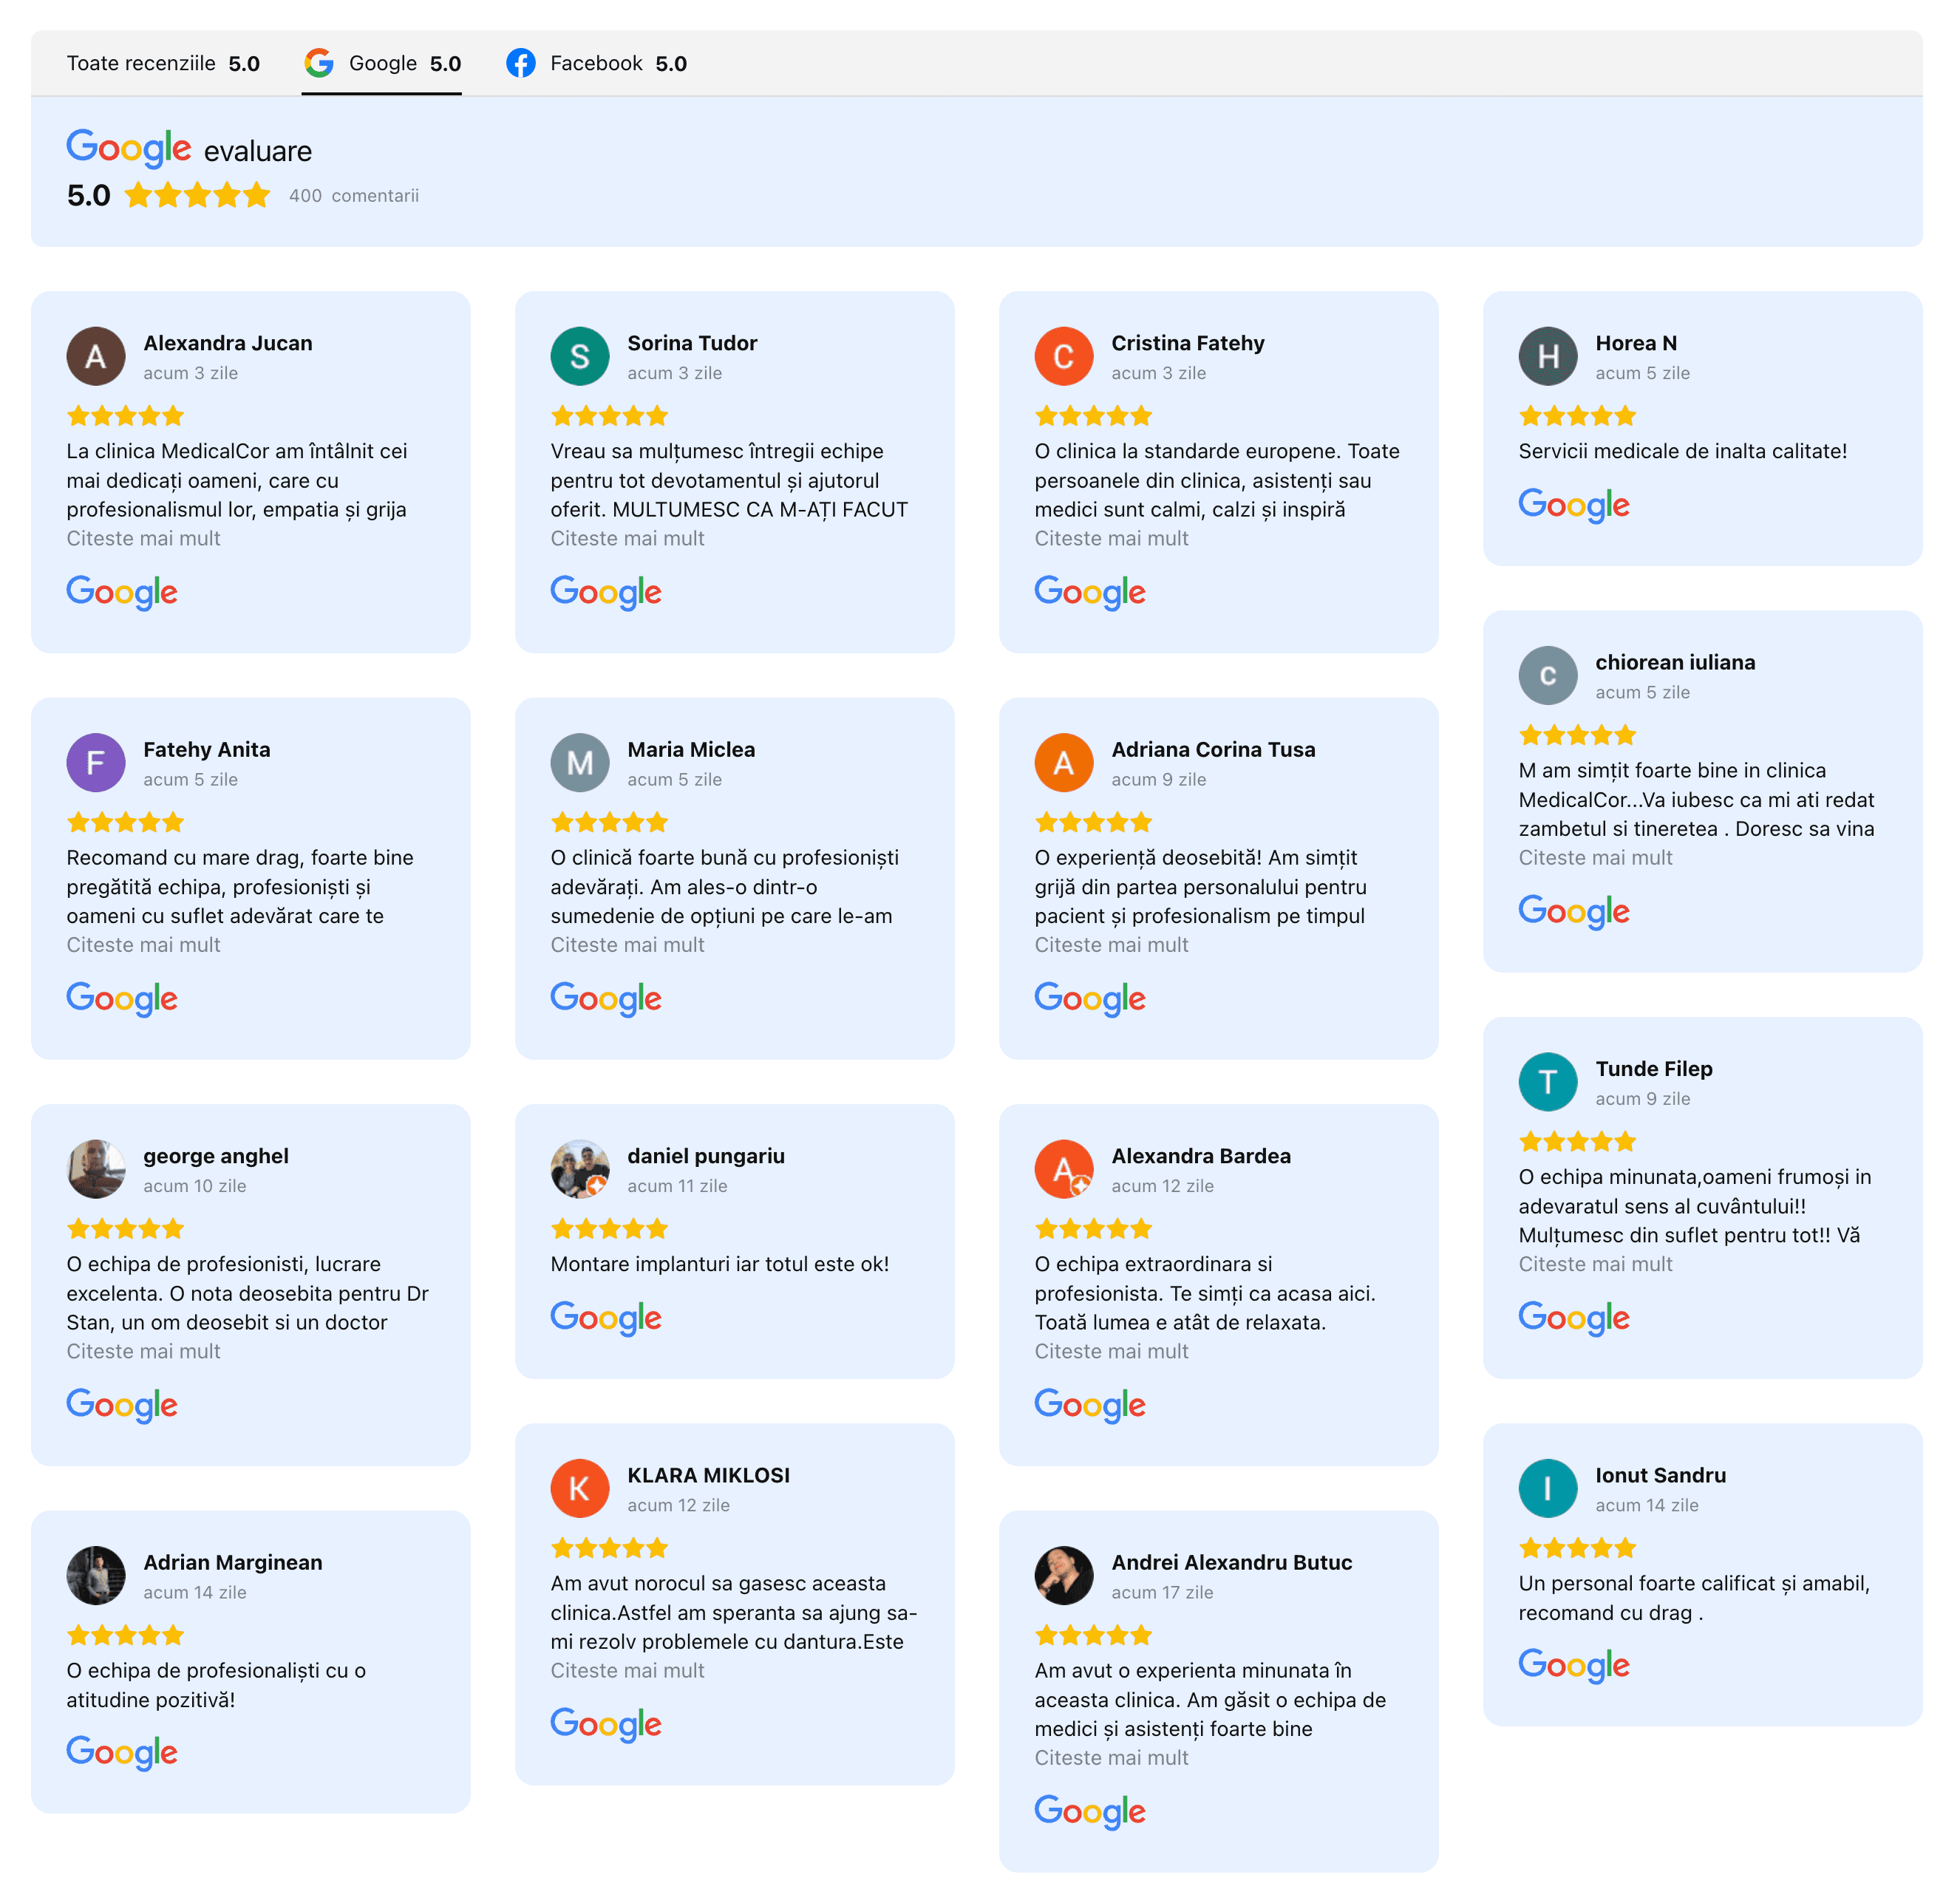This screenshot has height=1886, width=1960.
Task: Open Sorina Tudor's avatar
Action: click(x=580, y=356)
